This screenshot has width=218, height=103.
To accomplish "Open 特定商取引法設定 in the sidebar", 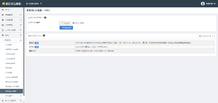I will (11, 49).
